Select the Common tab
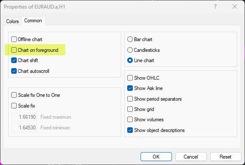 [33, 21]
